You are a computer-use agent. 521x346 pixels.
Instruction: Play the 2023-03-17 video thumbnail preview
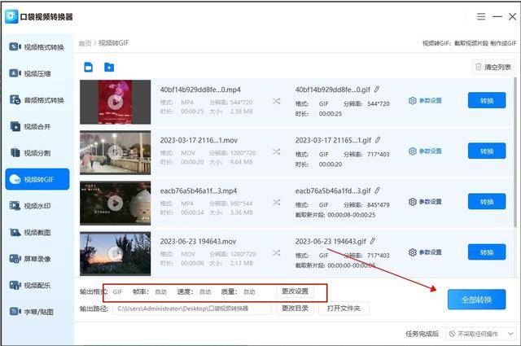tap(116, 151)
